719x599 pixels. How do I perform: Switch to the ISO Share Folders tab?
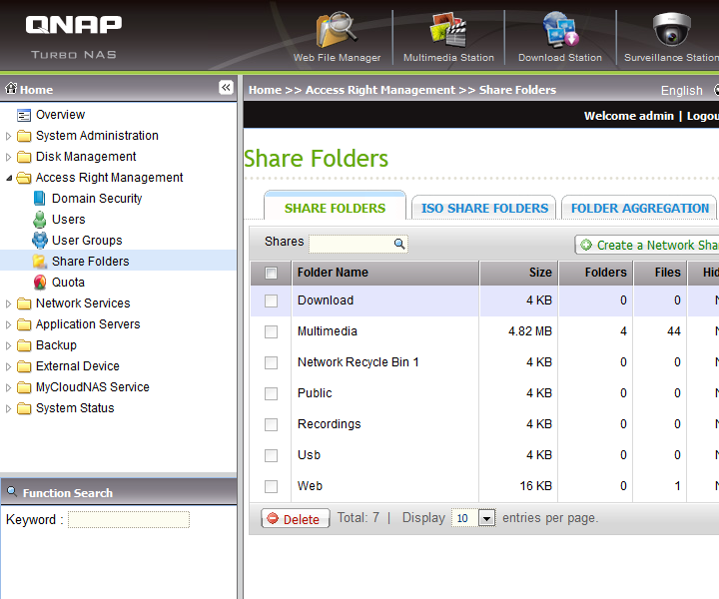[484, 209]
